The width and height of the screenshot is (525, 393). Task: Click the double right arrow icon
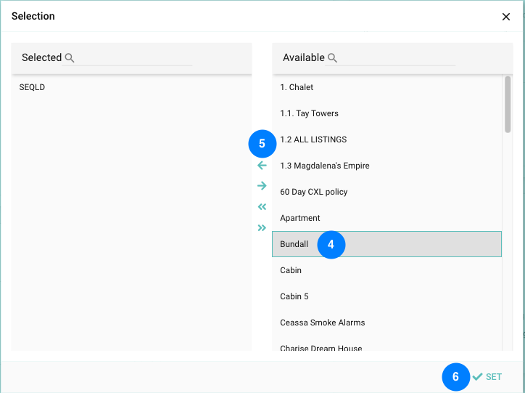click(262, 227)
